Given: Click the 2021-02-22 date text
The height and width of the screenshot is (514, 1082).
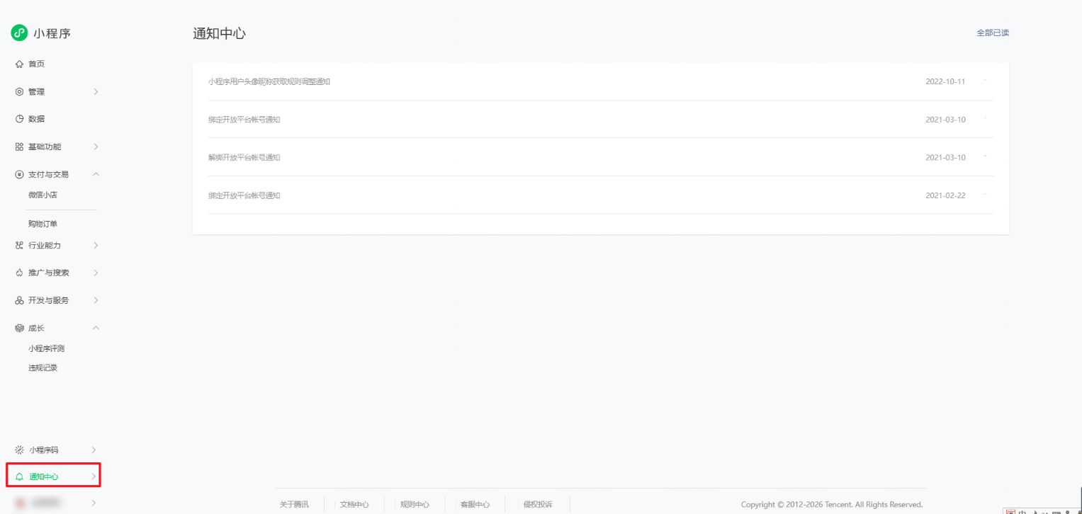Looking at the screenshot, I should click(945, 195).
